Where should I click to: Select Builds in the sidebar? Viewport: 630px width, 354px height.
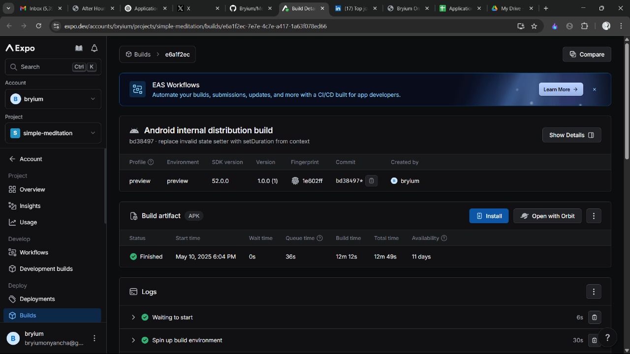click(52, 316)
